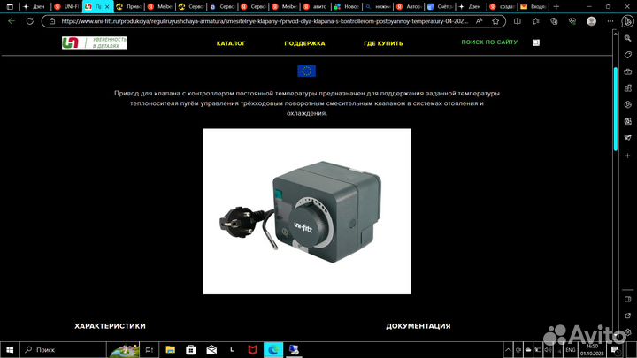Viewport: 637px width, 358px height.
Task: Click the page vertical scrollbar thumb
Action: point(616,109)
